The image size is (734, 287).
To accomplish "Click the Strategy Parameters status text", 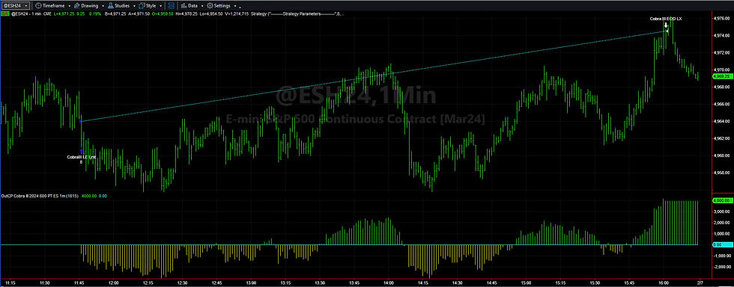I will pyautogui.click(x=297, y=14).
